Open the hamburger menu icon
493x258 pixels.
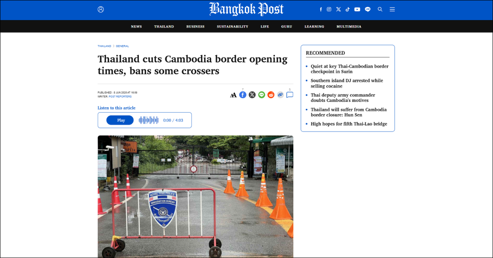coord(392,9)
